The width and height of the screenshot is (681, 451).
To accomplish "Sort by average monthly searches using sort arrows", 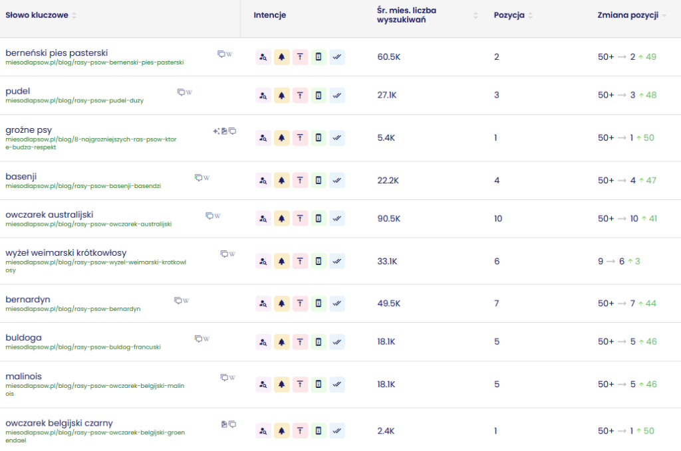I will [476, 15].
